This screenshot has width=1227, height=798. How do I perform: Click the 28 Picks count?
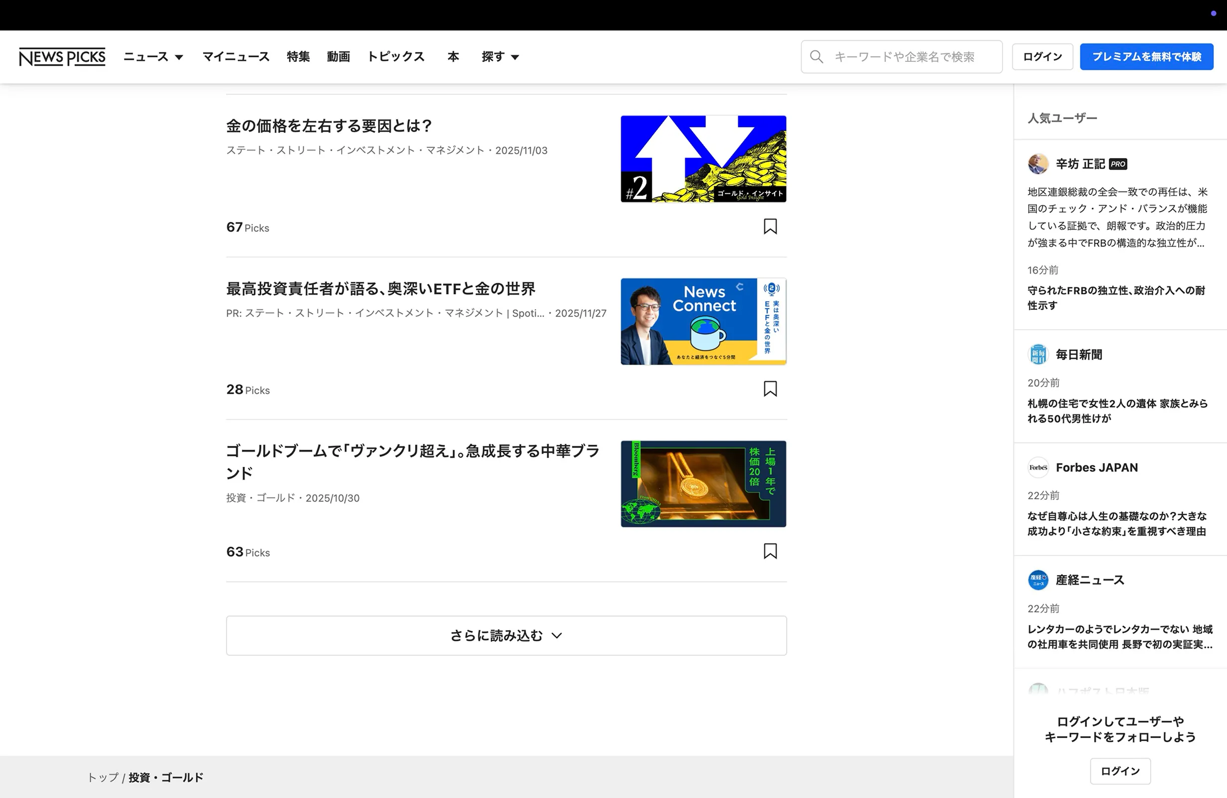248,390
